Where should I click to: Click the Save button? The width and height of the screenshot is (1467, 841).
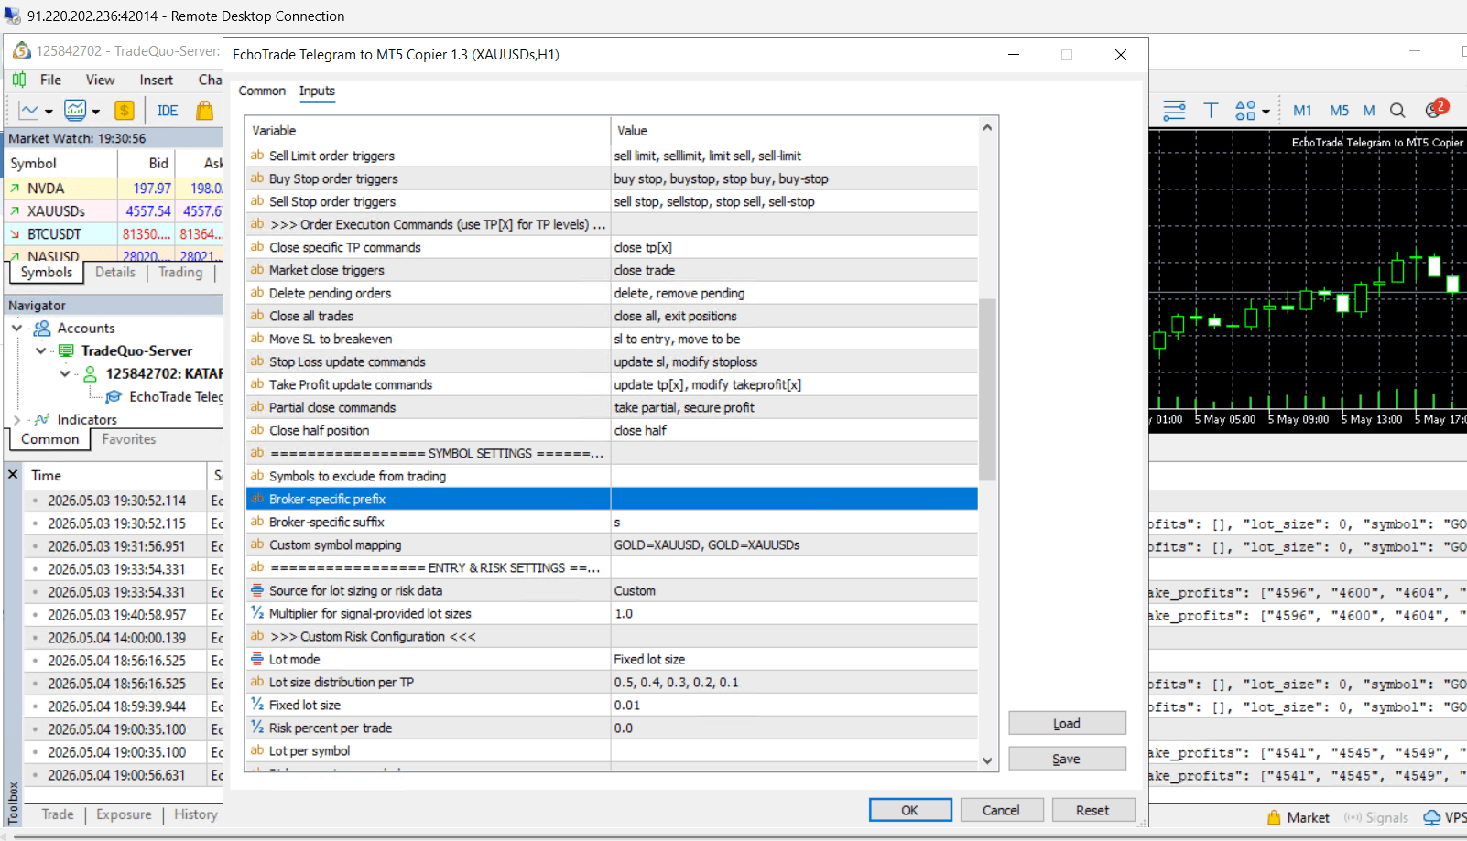(1067, 759)
